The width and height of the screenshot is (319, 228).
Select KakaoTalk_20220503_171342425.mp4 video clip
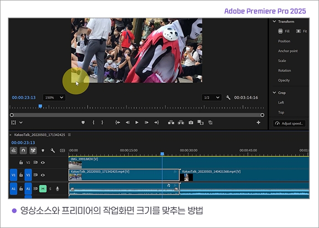tap(124, 175)
